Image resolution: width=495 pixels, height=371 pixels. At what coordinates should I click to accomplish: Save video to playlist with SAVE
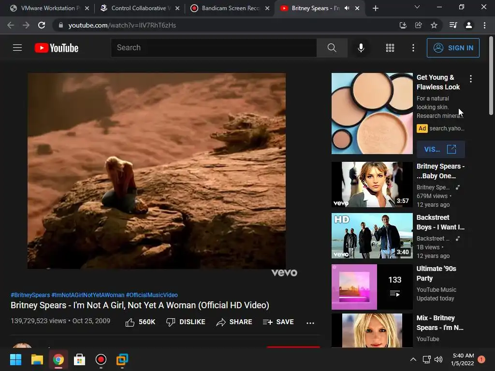click(278, 322)
